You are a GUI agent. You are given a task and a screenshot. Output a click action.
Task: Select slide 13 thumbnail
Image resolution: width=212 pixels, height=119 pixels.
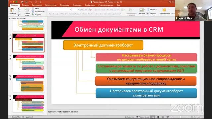point(28,103)
